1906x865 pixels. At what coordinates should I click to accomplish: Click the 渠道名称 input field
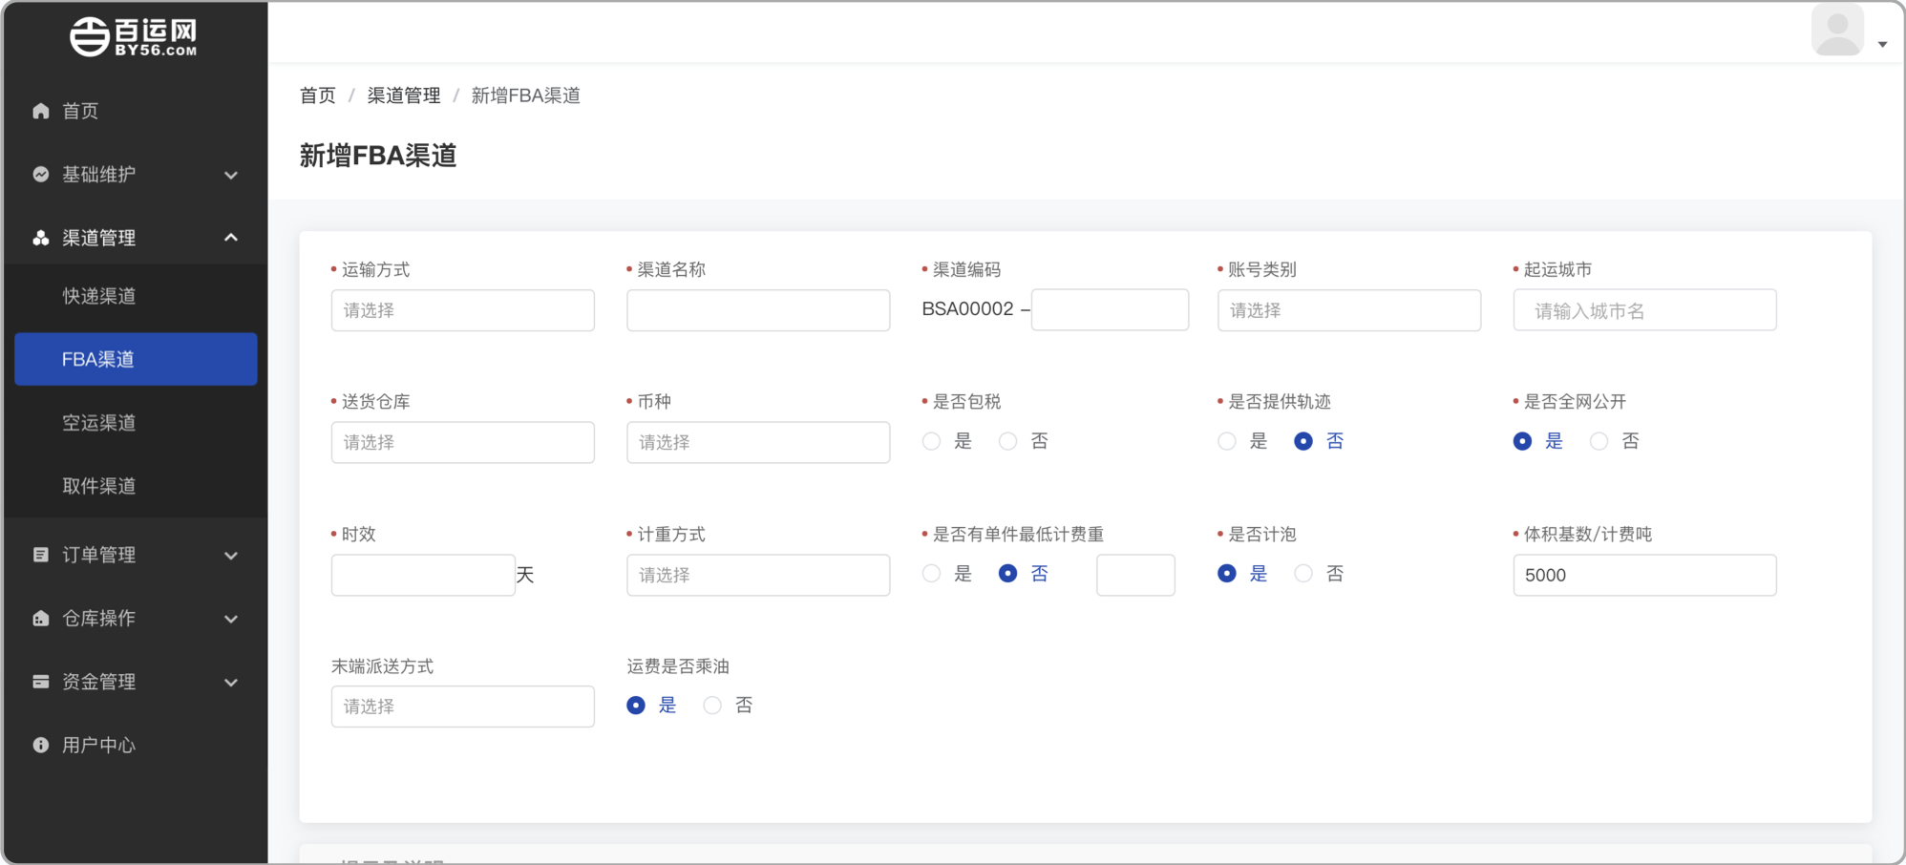tap(757, 309)
